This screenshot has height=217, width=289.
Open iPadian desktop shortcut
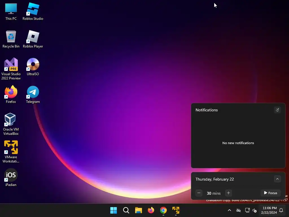click(11, 177)
